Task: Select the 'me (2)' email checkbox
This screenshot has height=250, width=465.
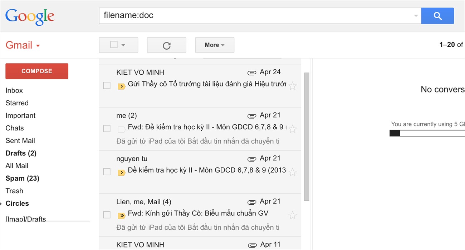Action: 107,129
